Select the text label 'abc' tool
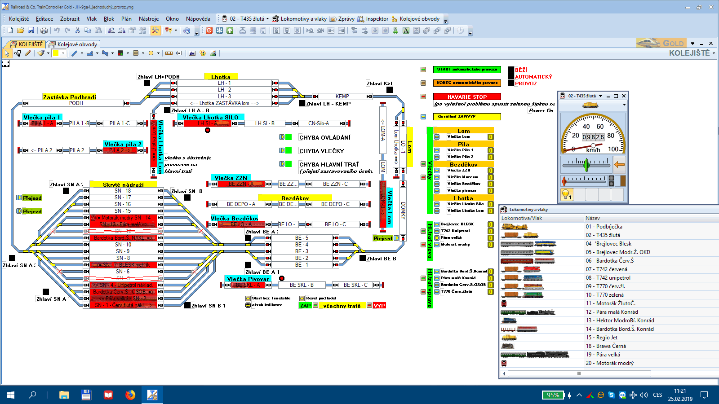 (192, 53)
